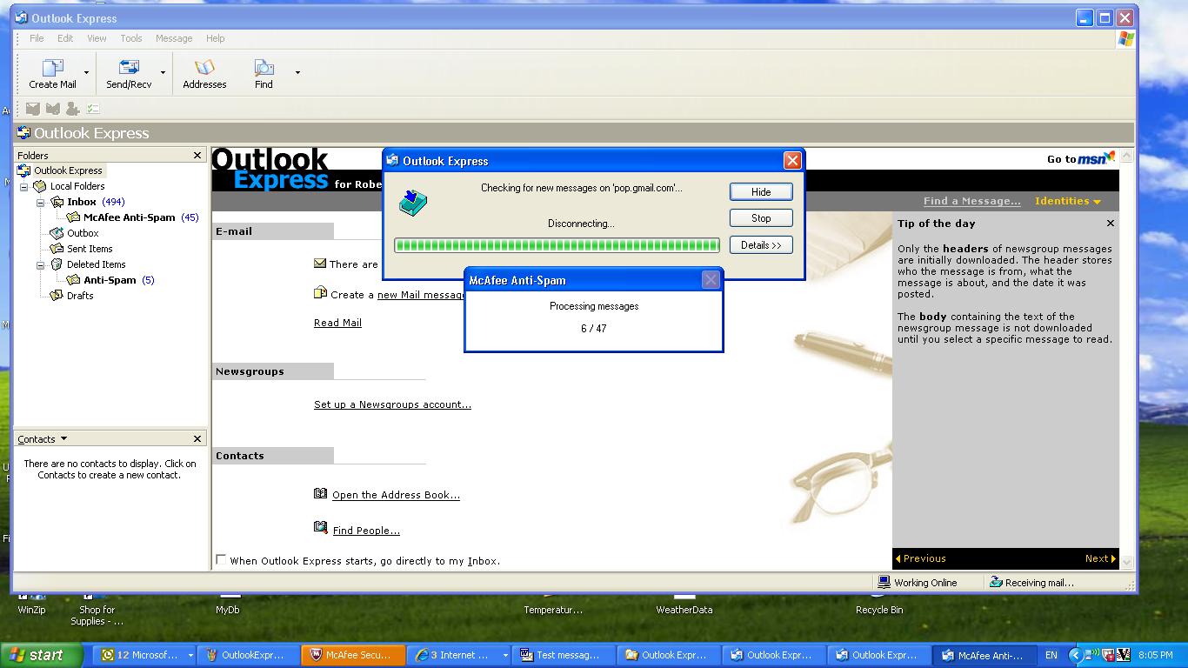The image size is (1188, 668).
Task: Enable go directly to Inbox checkbox
Action: [x=221, y=560]
